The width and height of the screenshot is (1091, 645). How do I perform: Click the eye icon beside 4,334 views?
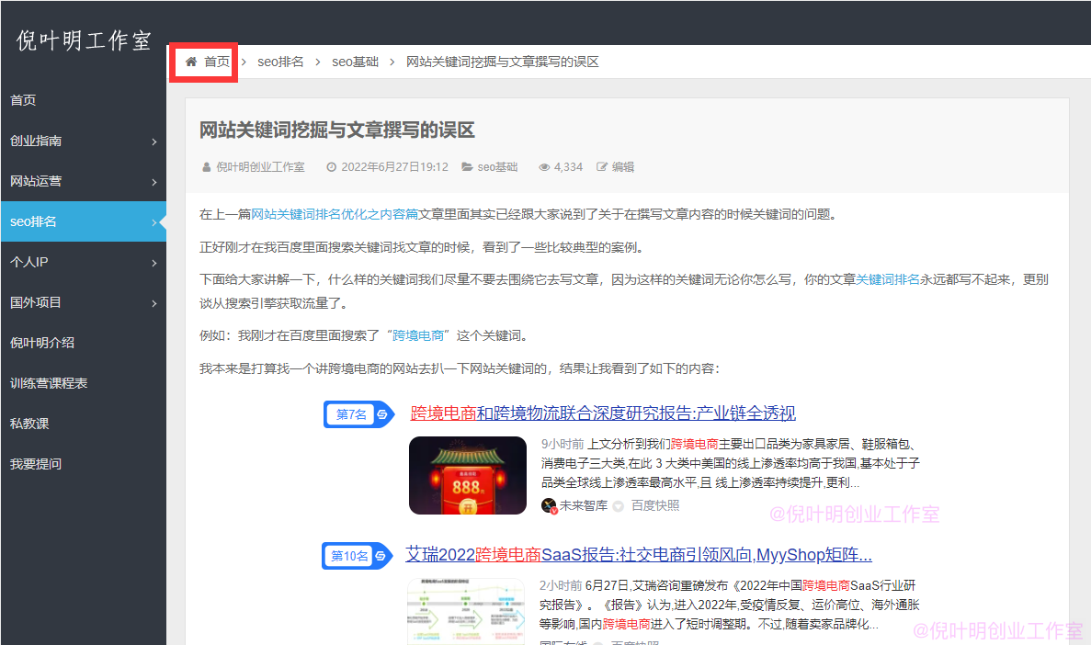545,167
